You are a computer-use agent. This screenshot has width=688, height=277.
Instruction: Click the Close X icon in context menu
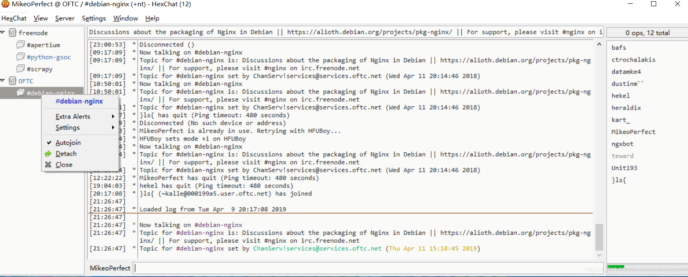click(x=48, y=164)
